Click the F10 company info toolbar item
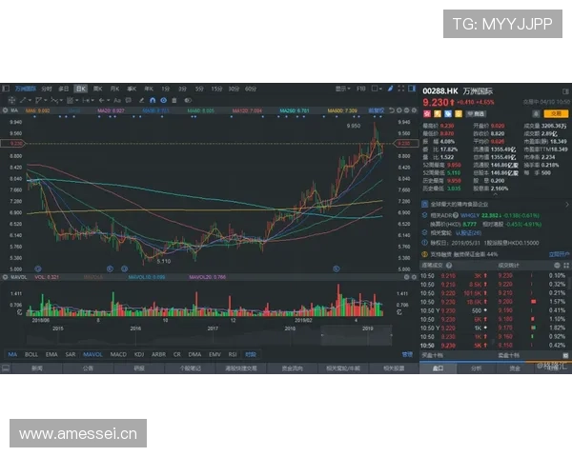Viewport: 572px width, 457px height. tap(361, 88)
